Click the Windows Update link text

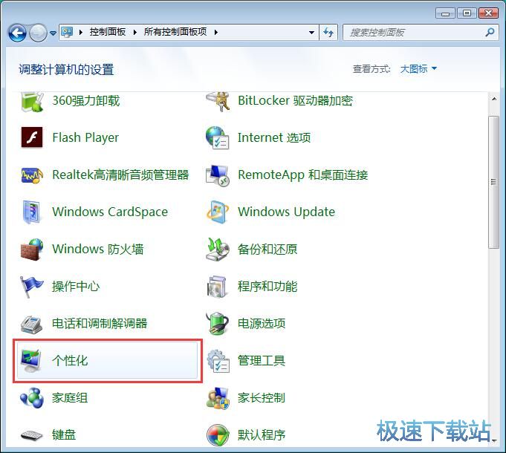point(286,212)
